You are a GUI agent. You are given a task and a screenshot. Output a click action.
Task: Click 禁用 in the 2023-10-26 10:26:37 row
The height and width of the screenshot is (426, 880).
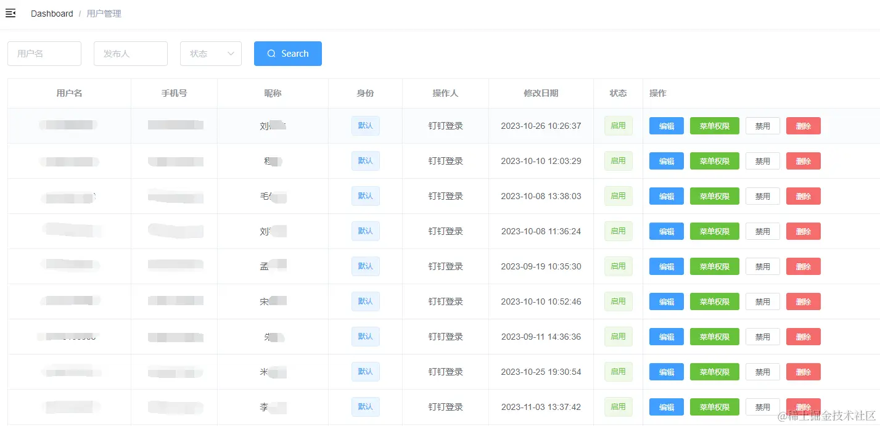[763, 126]
